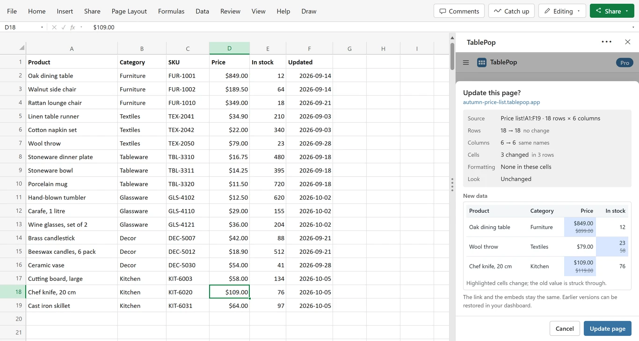The width and height of the screenshot is (639, 341).
Task: Click the insert function fx icon
Action: [73, 28]
